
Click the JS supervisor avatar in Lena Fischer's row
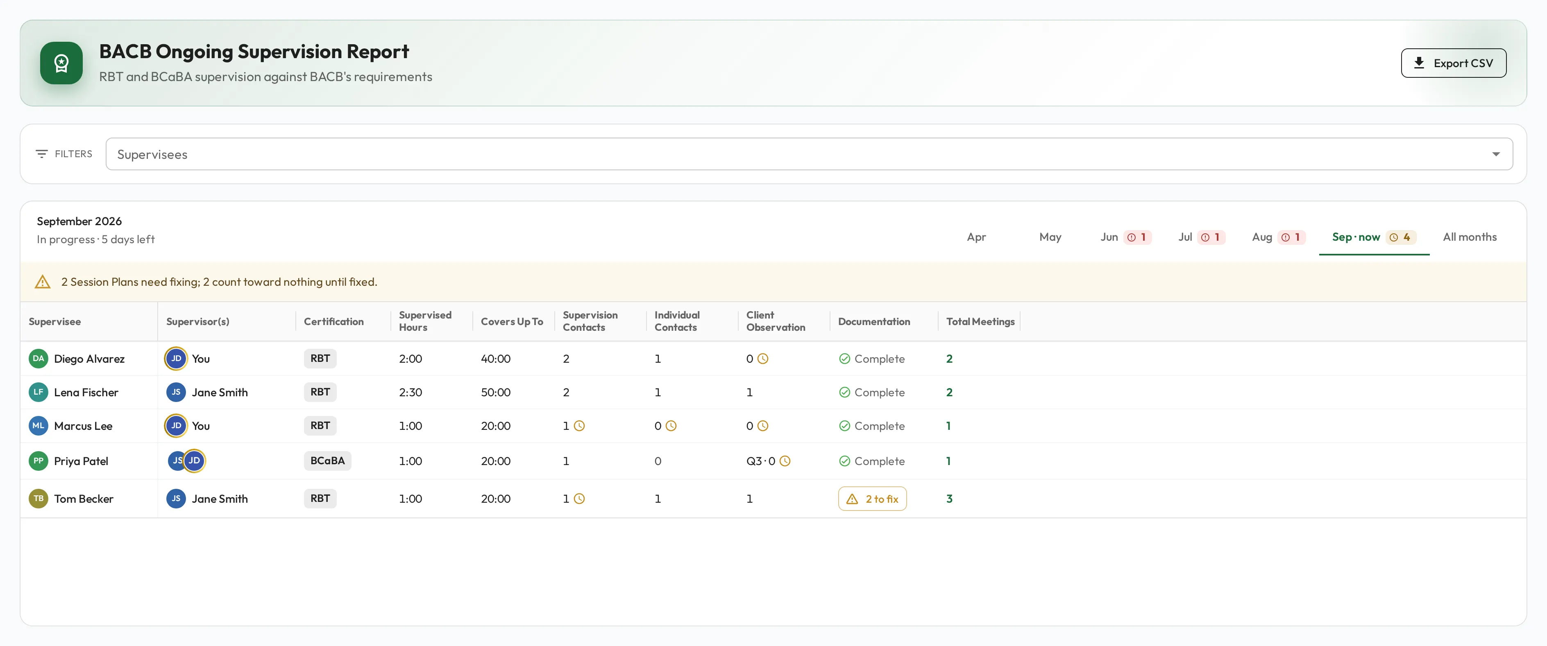click(x=176, y=392)
